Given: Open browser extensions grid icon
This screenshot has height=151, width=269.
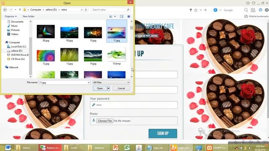Looking at the screenshot, I should (x=253, y=10).
